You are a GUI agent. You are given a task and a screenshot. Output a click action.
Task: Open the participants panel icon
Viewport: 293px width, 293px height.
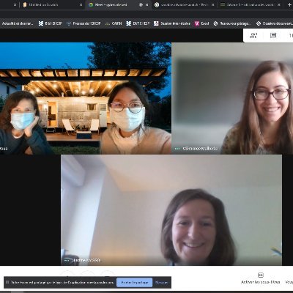point(253,35)
